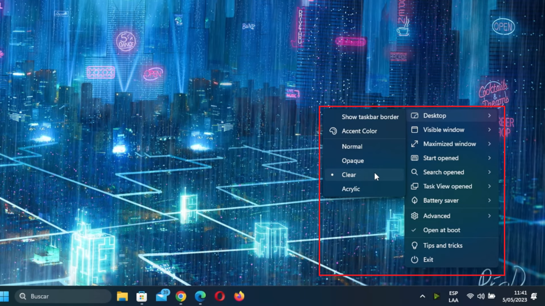Expand the Visible window submenu
Viewport: 545px width, 306px height.
click(444, 130)
